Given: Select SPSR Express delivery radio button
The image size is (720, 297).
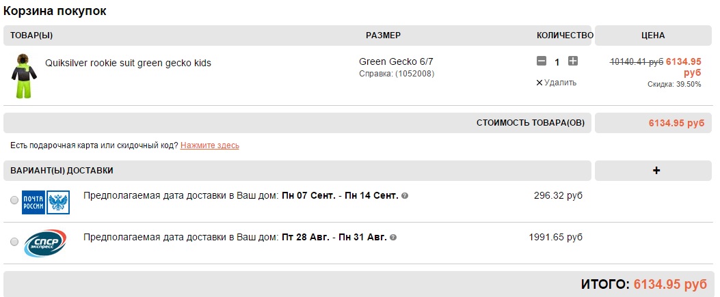Looking at the screenshot, I should [x=14, y=242].
